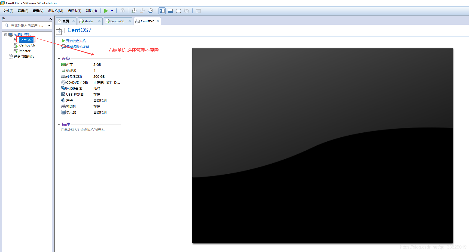The width and height of the screenshot is (469, 252).
Task: Click the revert to snapshot toolbar icon
Action: click(x=142, y=11)
